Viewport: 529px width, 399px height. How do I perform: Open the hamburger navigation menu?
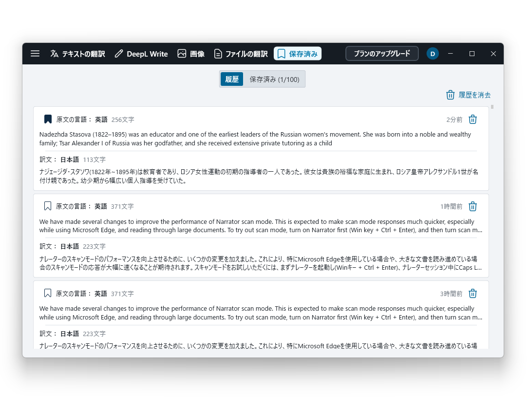tap(35, 54)
